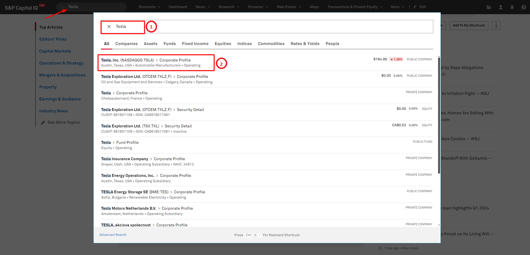Click the top bar search box showing Tesla
This screenshot has width=530, height=255.
point(91,7)
